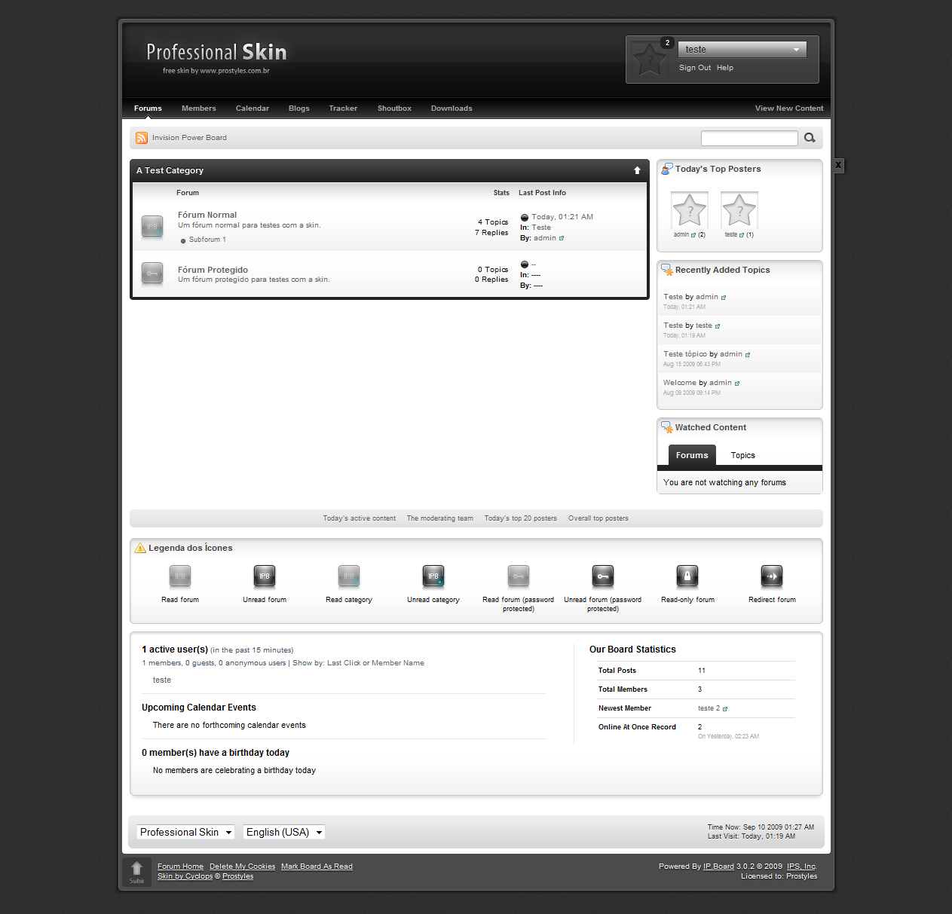Screen dimensions: 952x914
Task: Click profile popup icon next to teste 2
Action: pos(725,709)
